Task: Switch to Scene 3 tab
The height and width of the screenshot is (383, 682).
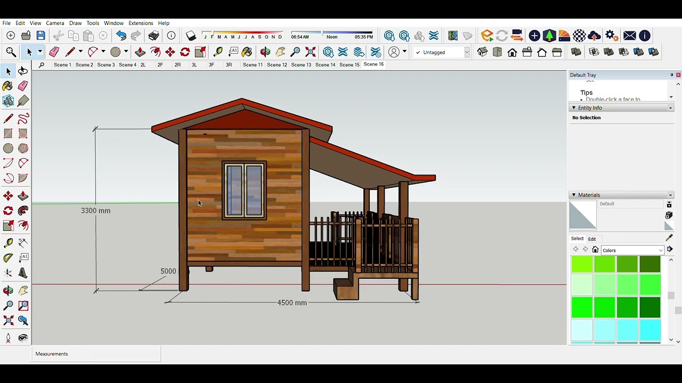Action: (106, 65)
